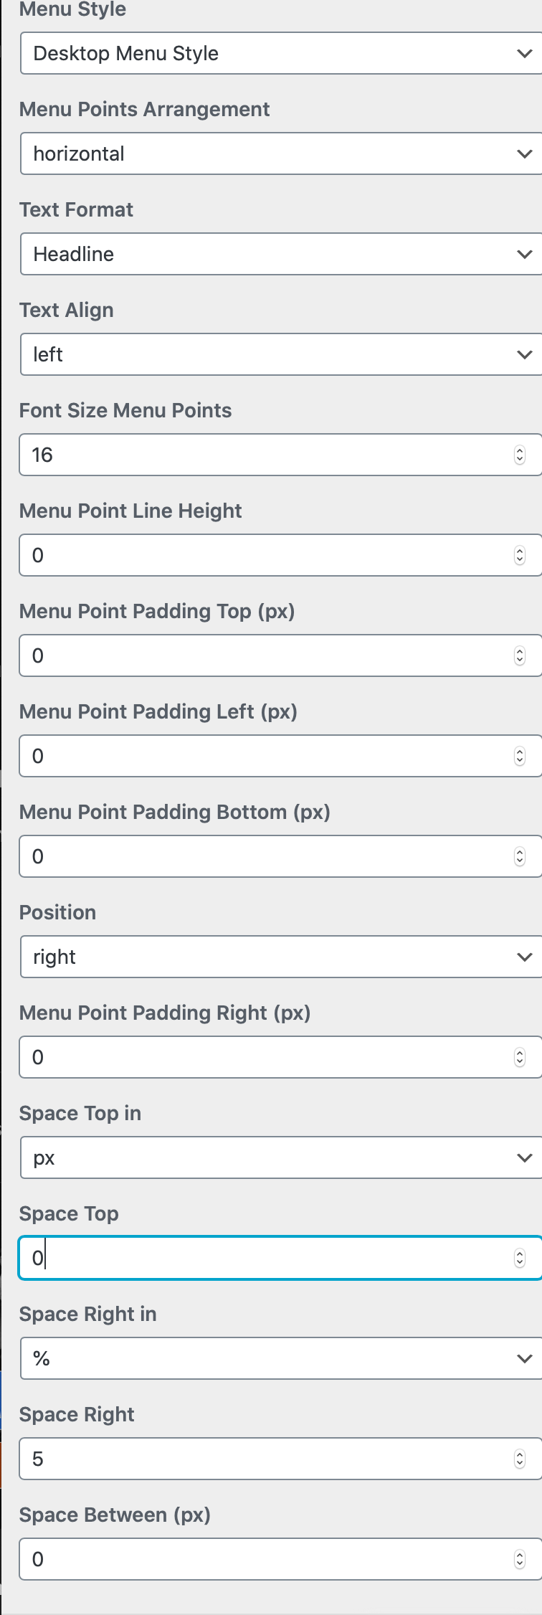Select unit in Space Top in dropdown

tap(280, 1157)
